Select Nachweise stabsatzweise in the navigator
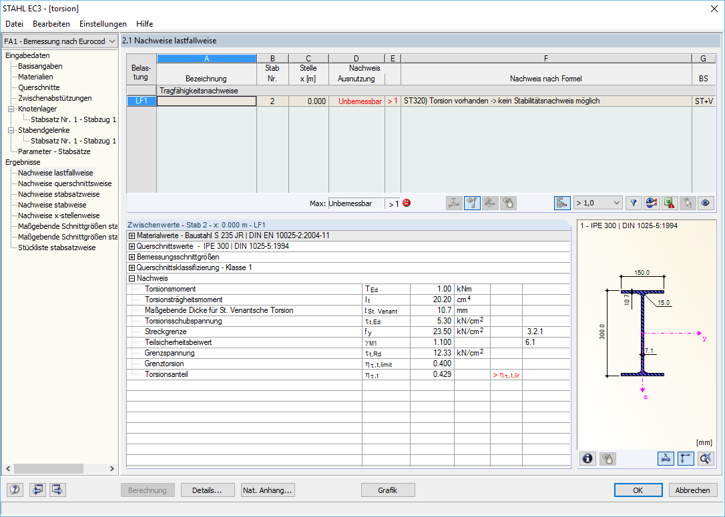This screenshot has width=725, height=517. point(59,194)
